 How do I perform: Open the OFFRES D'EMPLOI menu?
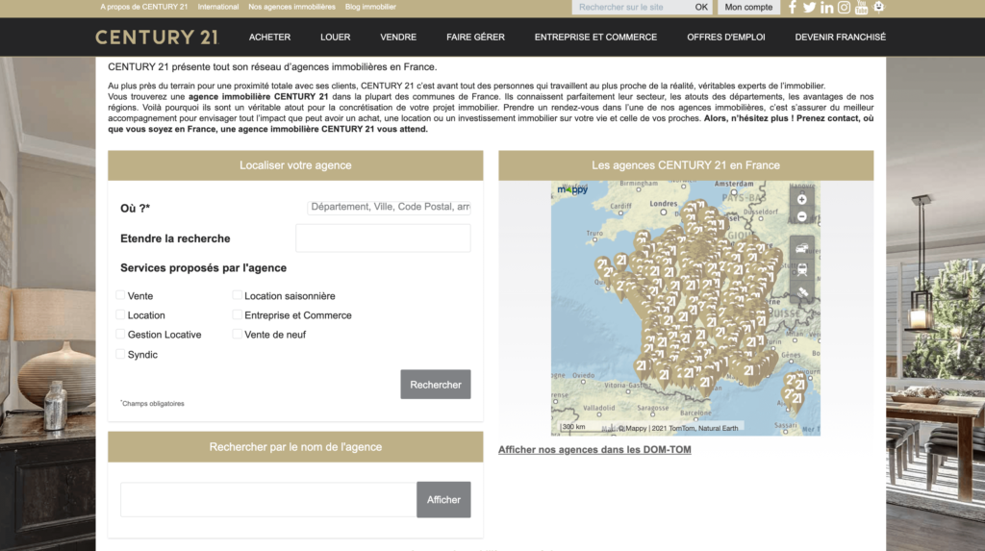pos(726,38)
